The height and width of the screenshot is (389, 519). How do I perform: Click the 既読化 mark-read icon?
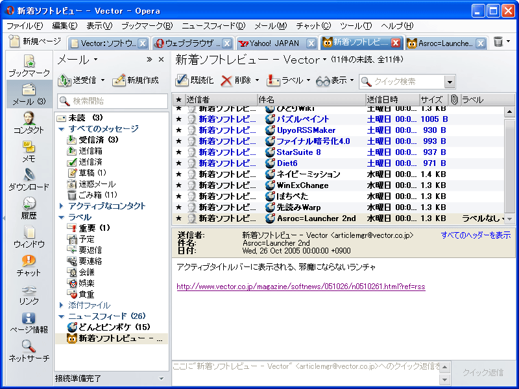[182, 80]
